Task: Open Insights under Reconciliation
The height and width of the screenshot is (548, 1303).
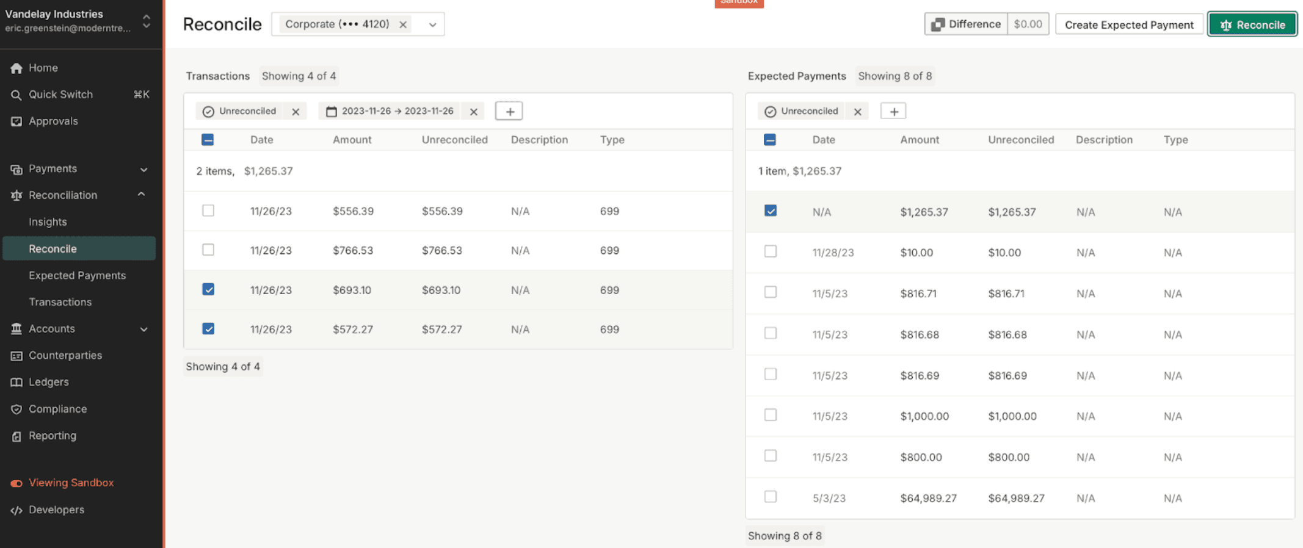Action: point(48,222)
